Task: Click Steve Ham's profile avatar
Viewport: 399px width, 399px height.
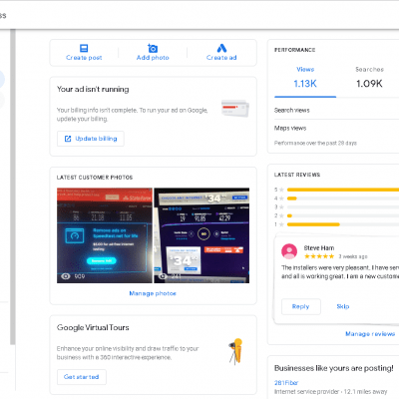Action: (289, 251)
